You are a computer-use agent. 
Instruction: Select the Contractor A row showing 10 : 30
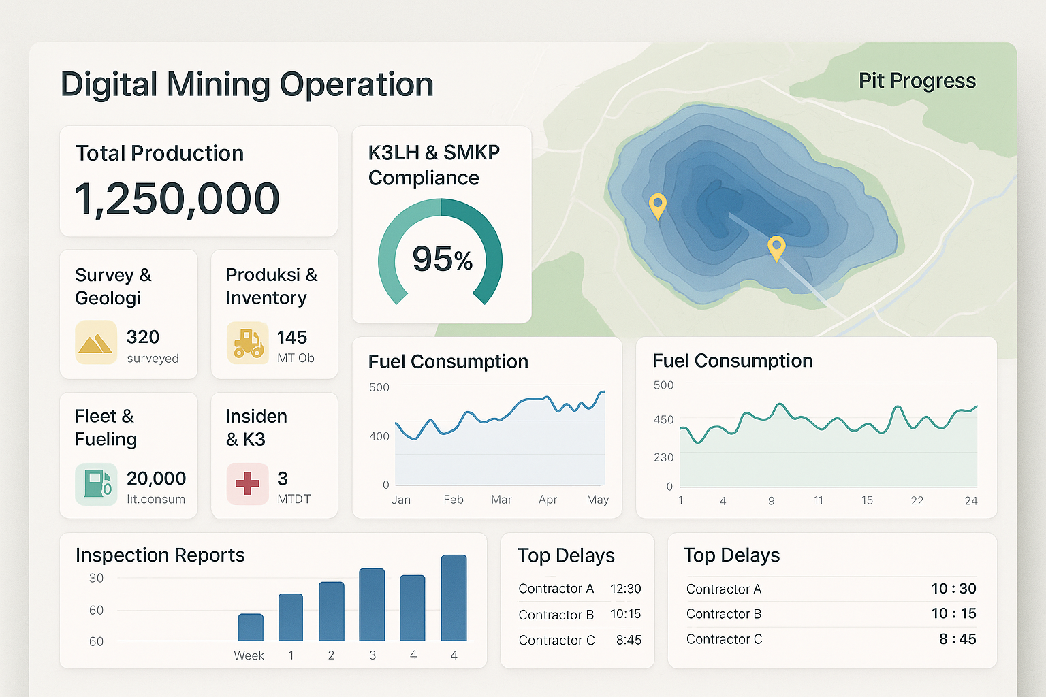tap(831, 589)
